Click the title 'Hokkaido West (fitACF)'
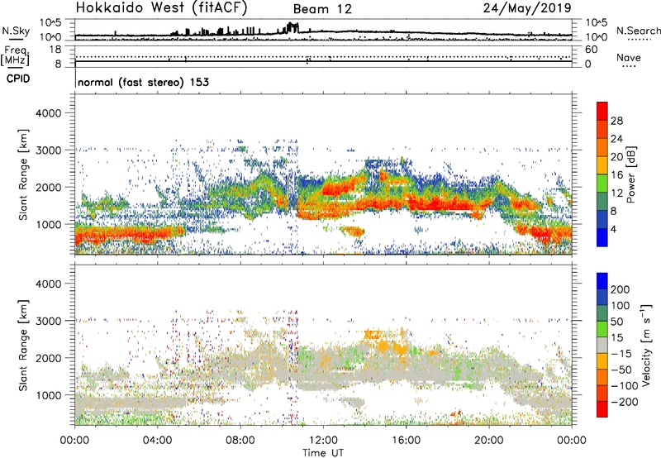Screen dimensions: 661x458 [161, 7]
